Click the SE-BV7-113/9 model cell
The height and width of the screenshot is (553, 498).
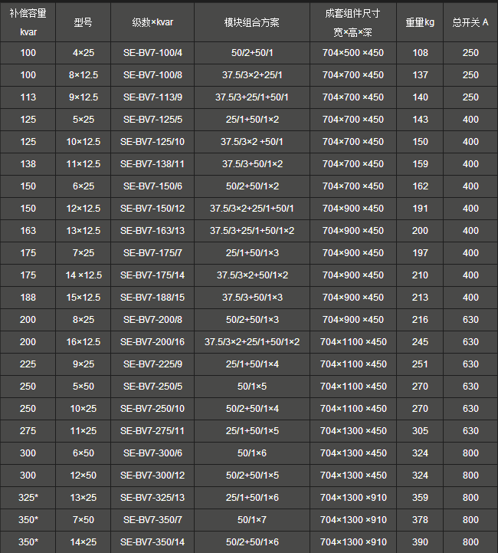point(152,97)
